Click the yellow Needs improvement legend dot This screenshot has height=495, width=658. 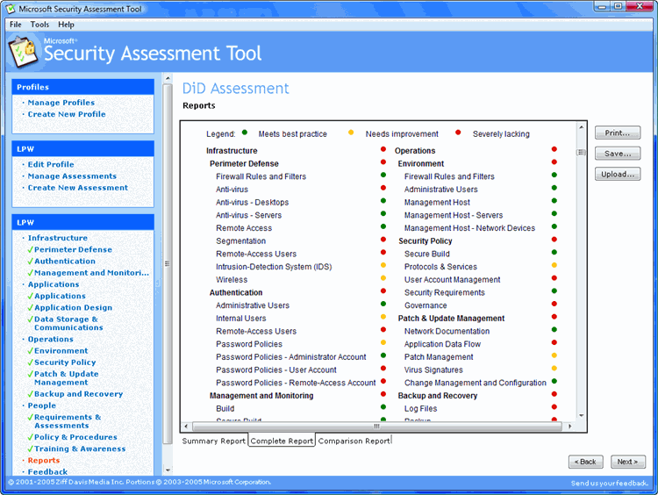tap(351, 133)
